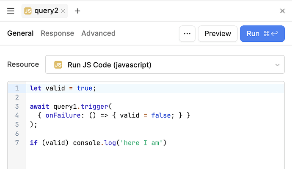Click the JS icon in the Resource dropdown

pyautogui.click(x=58, y=65)
